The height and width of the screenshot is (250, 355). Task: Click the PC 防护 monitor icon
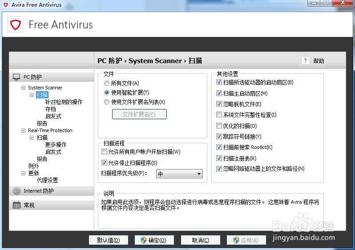(16, 77)
